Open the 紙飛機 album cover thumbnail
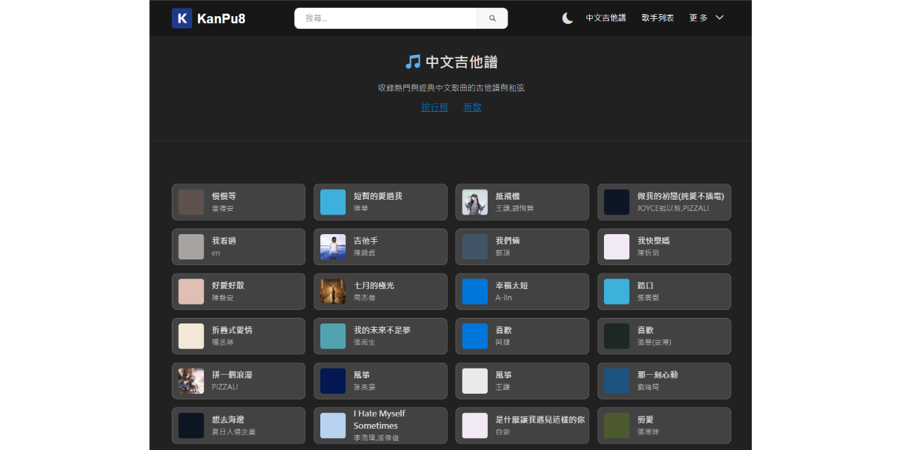The height and width of the screenshot is (450, 901). point(475,202)
